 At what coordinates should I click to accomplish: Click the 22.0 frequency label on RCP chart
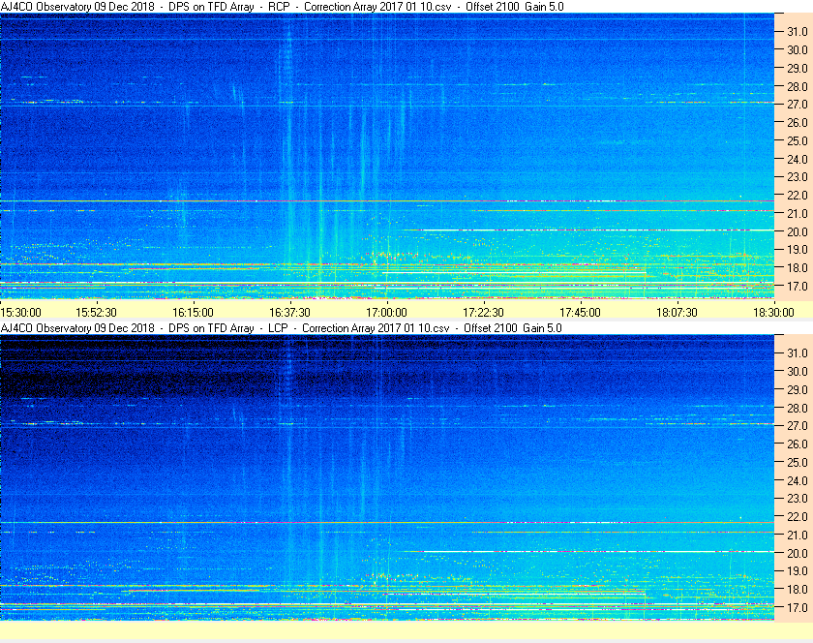coord(798,196)
